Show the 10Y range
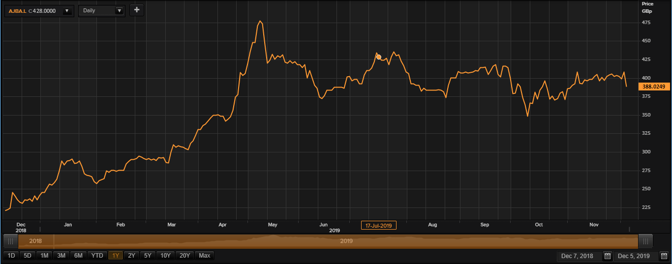 click(165, 256)
